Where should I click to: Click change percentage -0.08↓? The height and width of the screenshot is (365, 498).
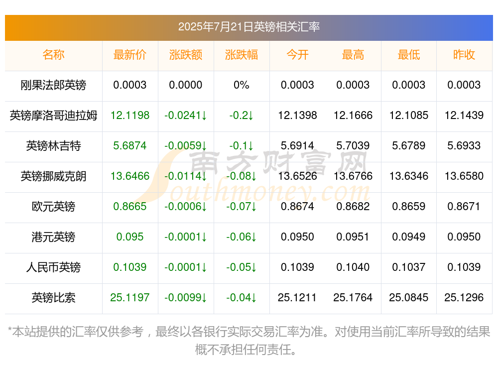click(x=242, y=176)
